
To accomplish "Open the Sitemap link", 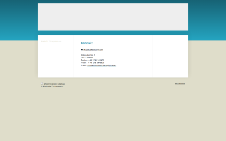I will click(61, 84).
